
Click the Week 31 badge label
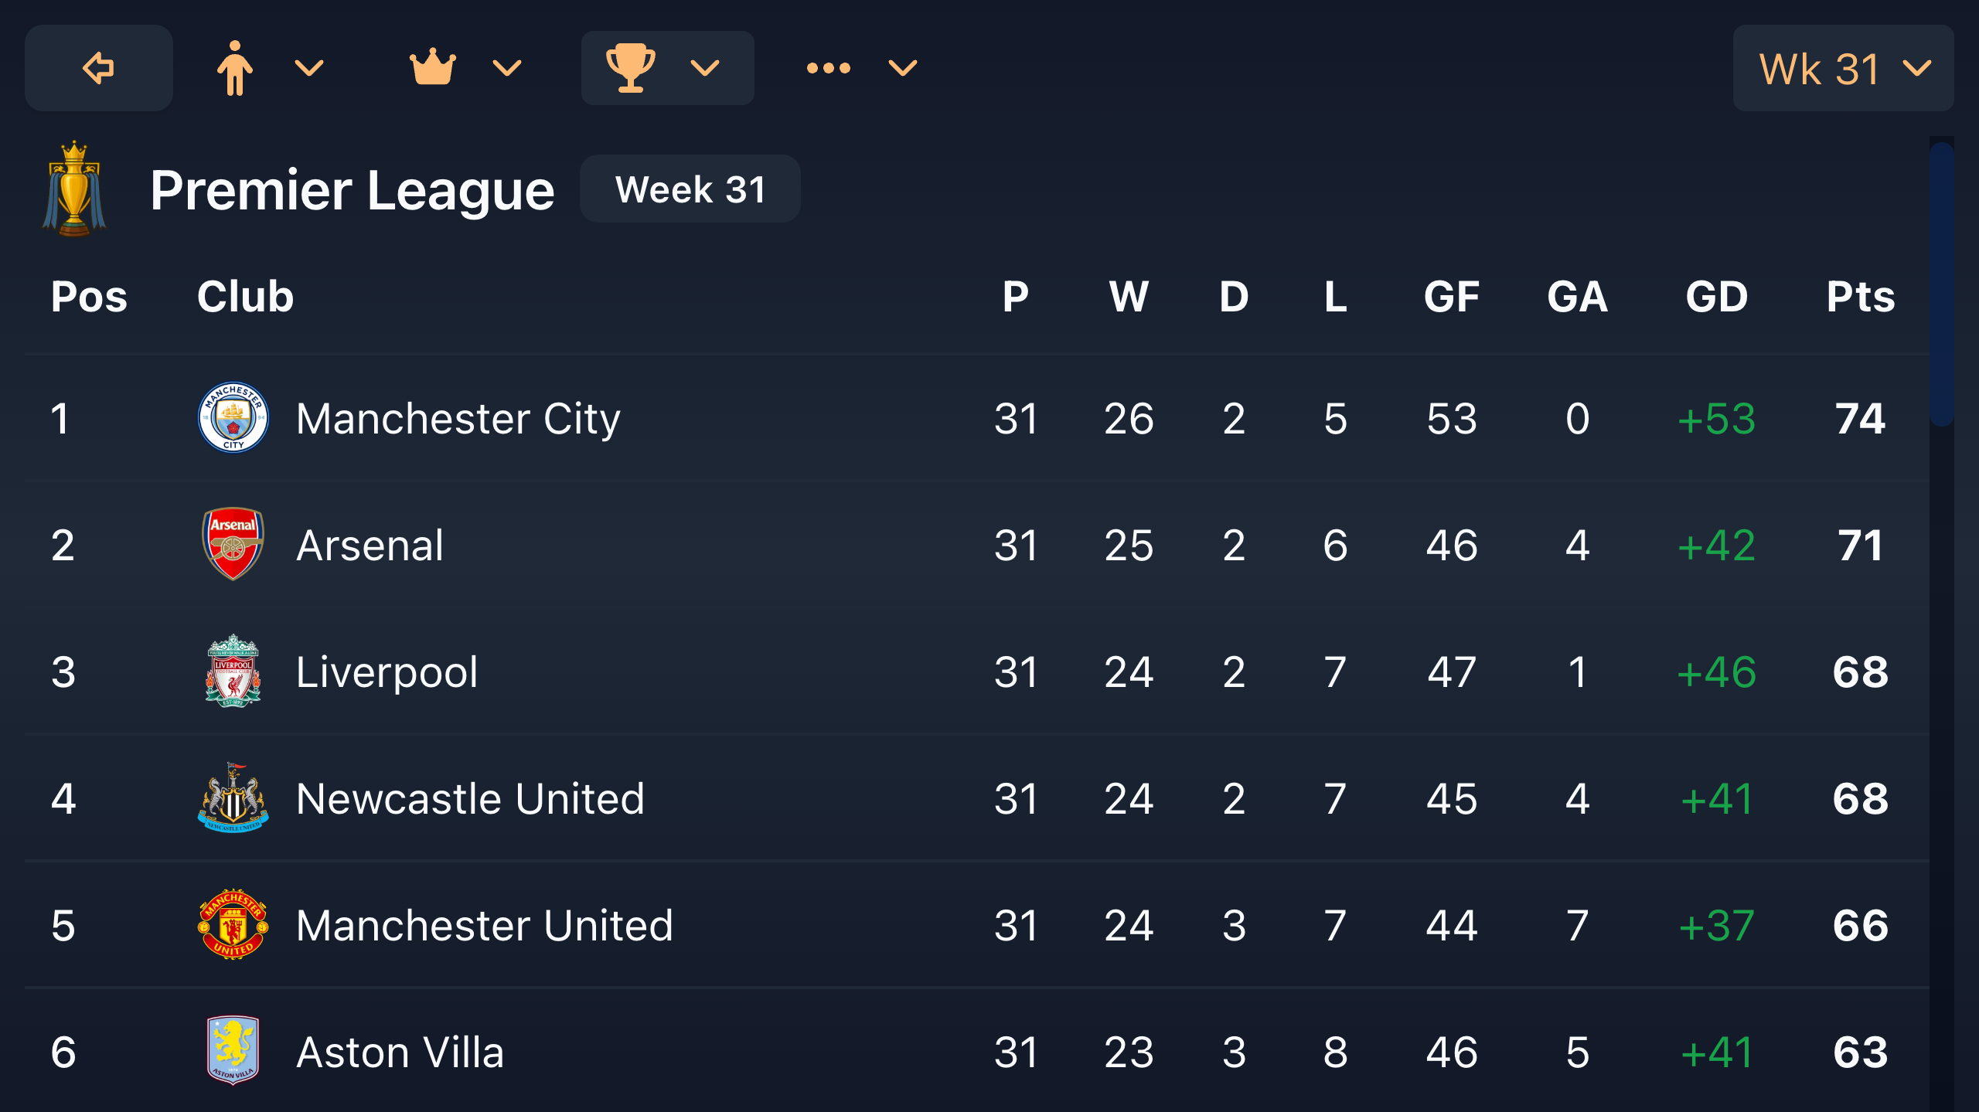[690, 189]
